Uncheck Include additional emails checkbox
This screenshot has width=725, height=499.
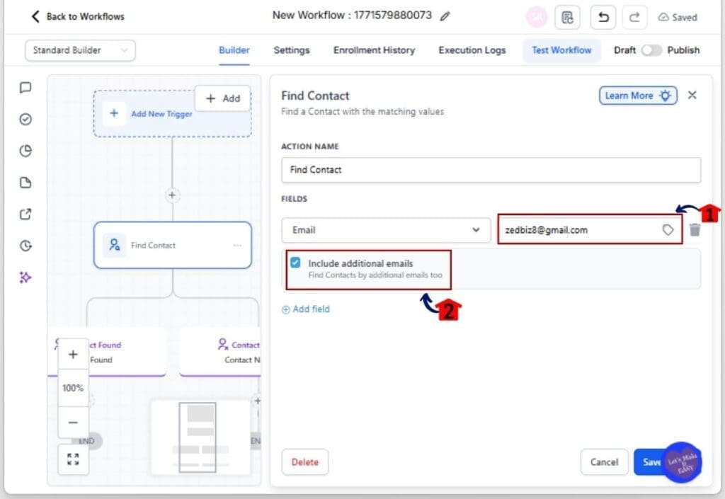[296, 263]
